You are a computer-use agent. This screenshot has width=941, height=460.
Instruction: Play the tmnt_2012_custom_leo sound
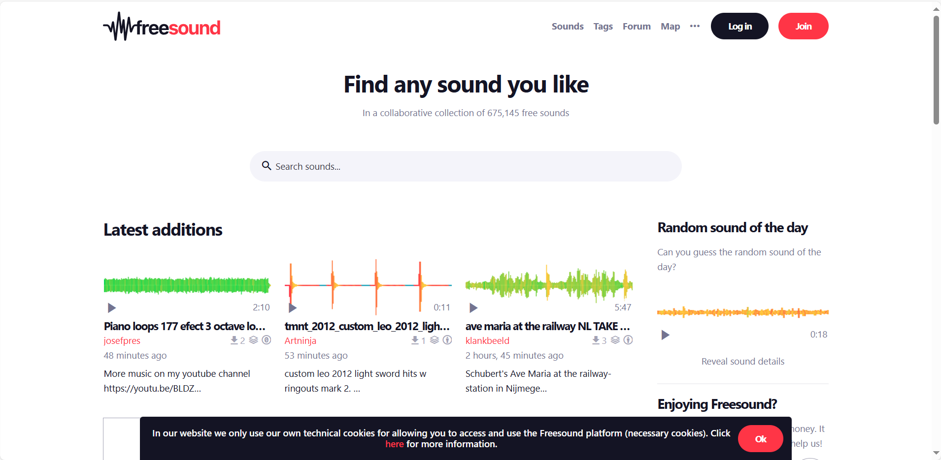tap(293, 308)
